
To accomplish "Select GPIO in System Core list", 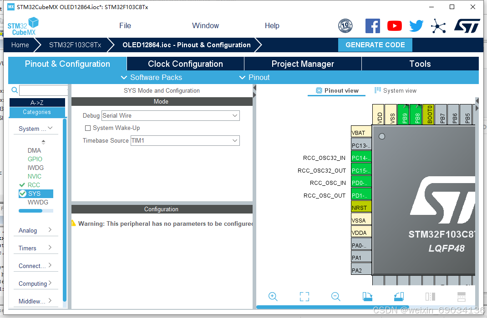I will 35,159.
